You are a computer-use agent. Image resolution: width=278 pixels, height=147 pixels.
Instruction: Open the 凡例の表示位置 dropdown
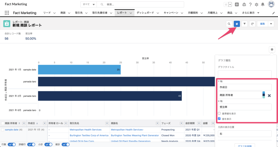click(x=244, y=134)
